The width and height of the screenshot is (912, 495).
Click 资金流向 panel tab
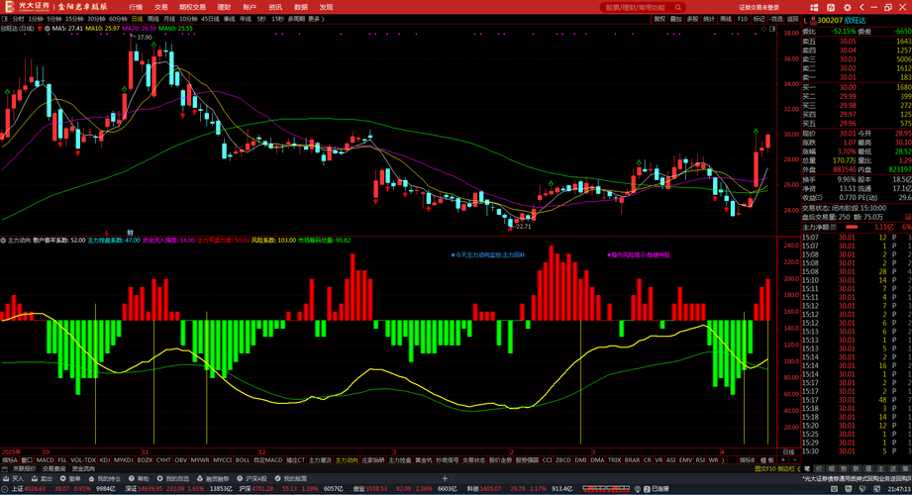(x=83, y=469)
